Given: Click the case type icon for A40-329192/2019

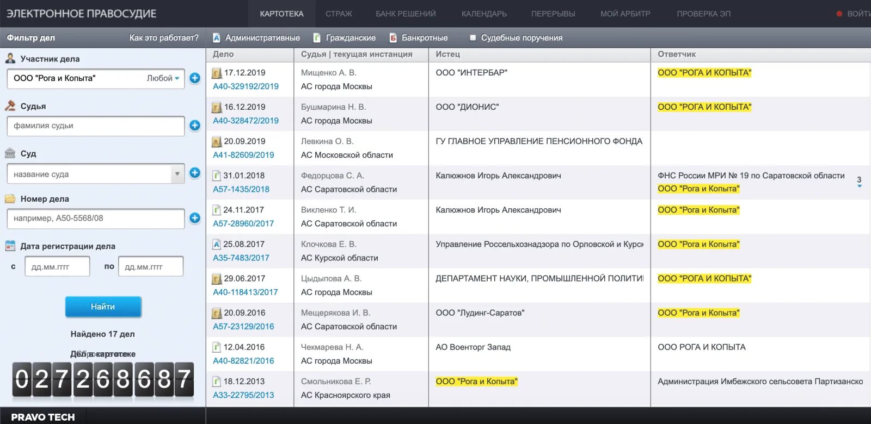Looking at the screenshot, I should click(217, 73).
